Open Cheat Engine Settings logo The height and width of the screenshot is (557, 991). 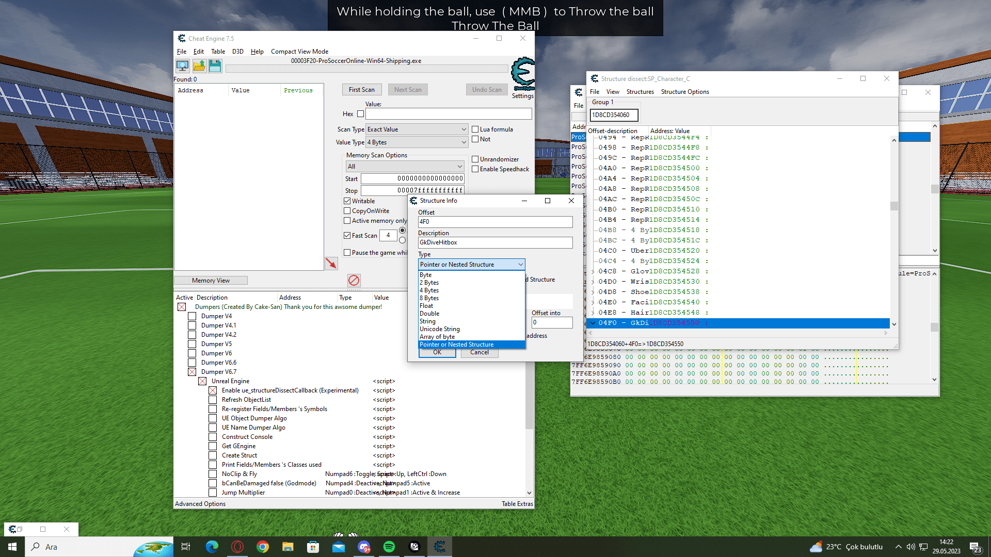(x=522, y=75)
